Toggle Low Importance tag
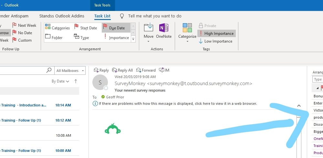This screenshot has width=323, height=158. coord(216,41)
